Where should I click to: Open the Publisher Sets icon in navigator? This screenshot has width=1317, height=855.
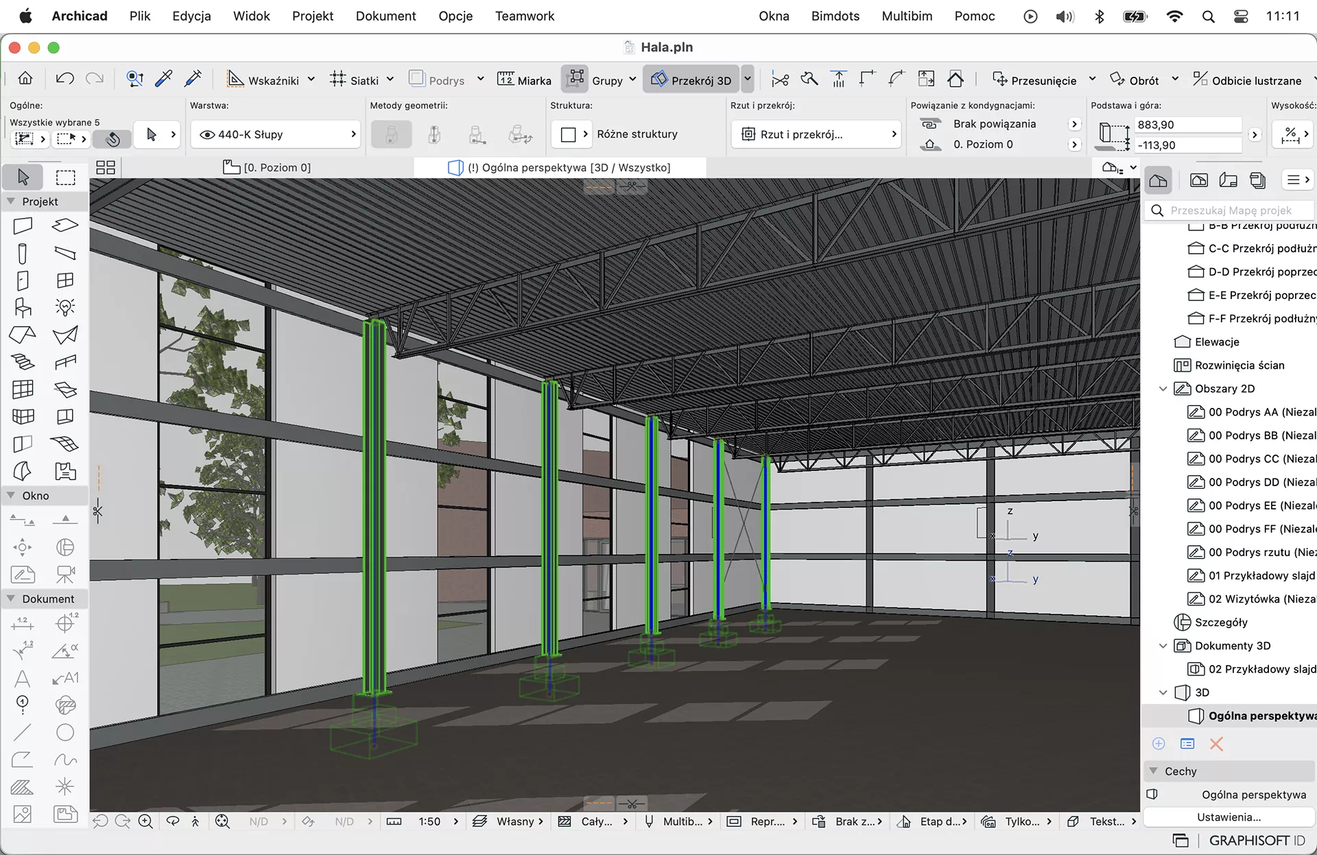tap(1258, 180)
